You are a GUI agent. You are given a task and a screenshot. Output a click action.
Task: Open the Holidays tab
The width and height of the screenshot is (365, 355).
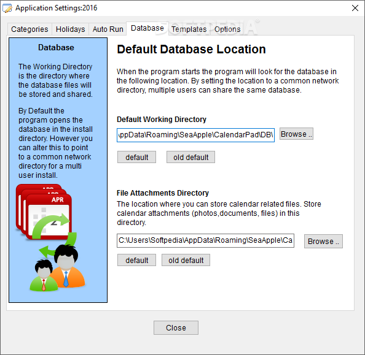point(70,29)
